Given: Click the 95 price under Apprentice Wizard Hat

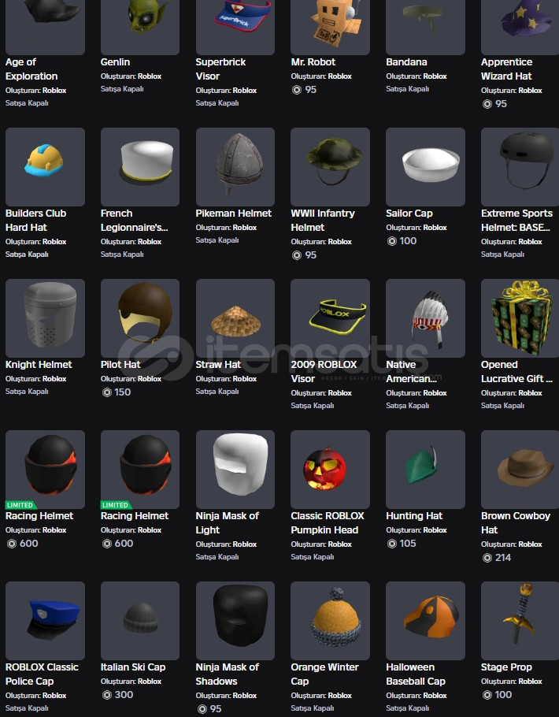Looking at the screenshot, I should (x=501, y=104).
